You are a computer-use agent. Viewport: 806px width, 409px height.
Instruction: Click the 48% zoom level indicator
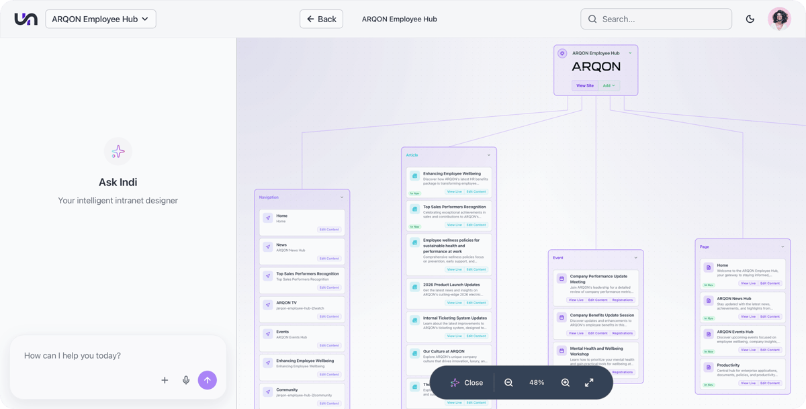tap(537, 383)
